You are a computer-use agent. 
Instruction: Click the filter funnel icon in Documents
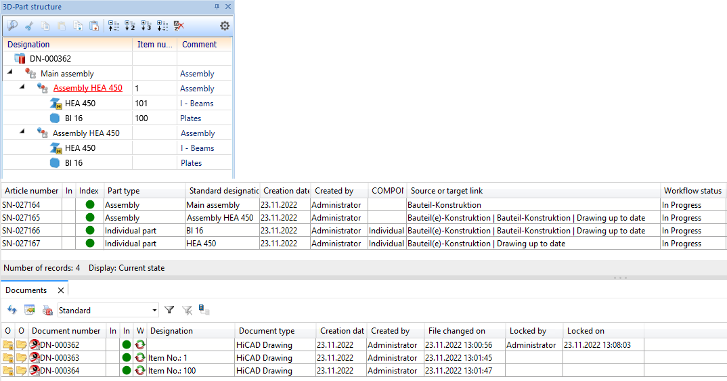[169, 310]
